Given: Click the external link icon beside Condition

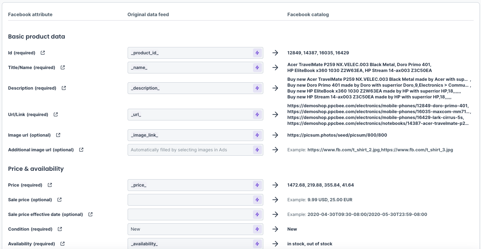Looking at the screenshot, I should pyautogui.click(x=60, y=229).
